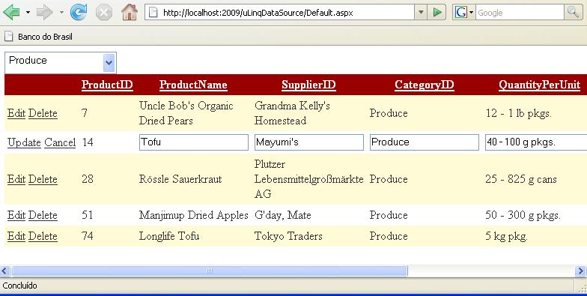The image size is (587, 296).
Task: Click the horizontal scrollbar left arrow
Action: [x=4, y=271]
